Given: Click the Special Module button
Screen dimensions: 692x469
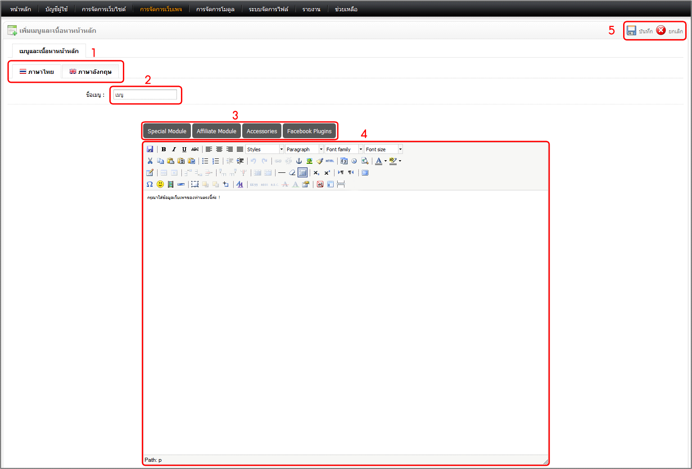Looking at the screenshot, I should [x=167, y=131].
